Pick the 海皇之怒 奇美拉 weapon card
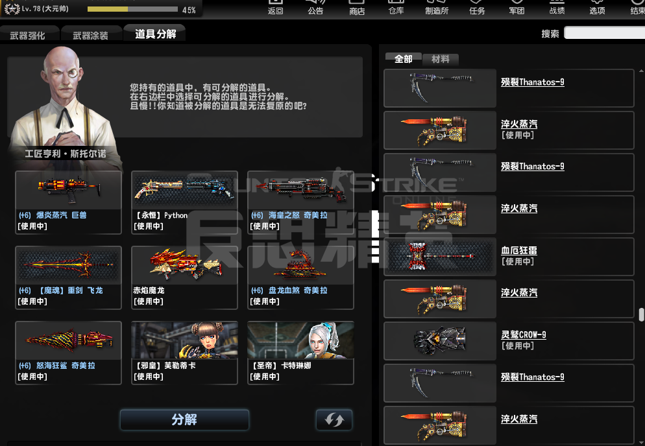This screenshot has height=446, width=645. click(x=300, y=203)
